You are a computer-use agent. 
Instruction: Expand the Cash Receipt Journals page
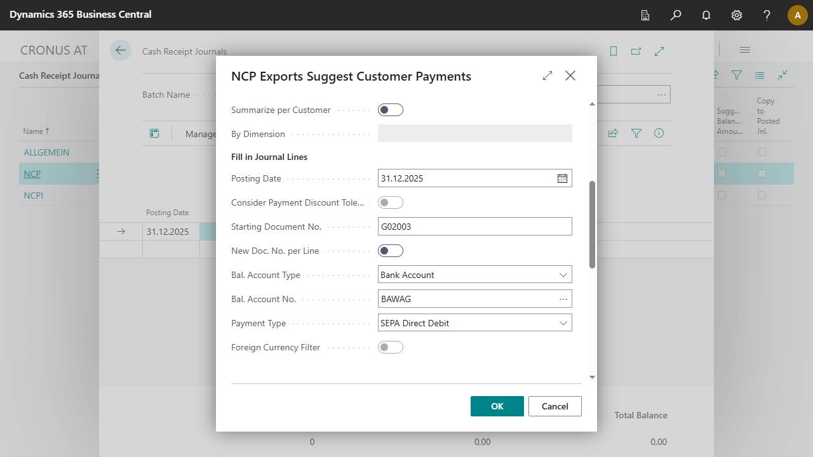click(659, 51)
